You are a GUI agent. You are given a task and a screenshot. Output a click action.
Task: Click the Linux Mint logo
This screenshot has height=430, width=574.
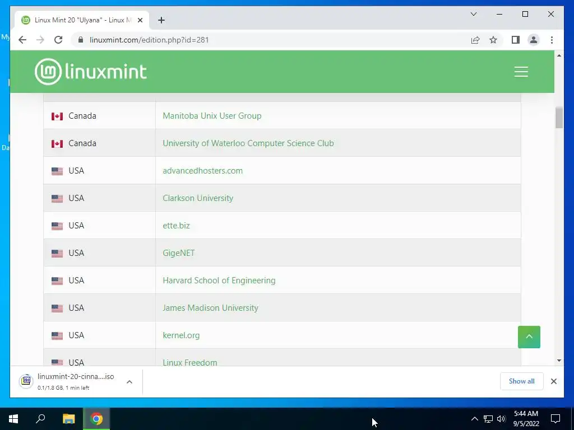click(x=91, y=72)
